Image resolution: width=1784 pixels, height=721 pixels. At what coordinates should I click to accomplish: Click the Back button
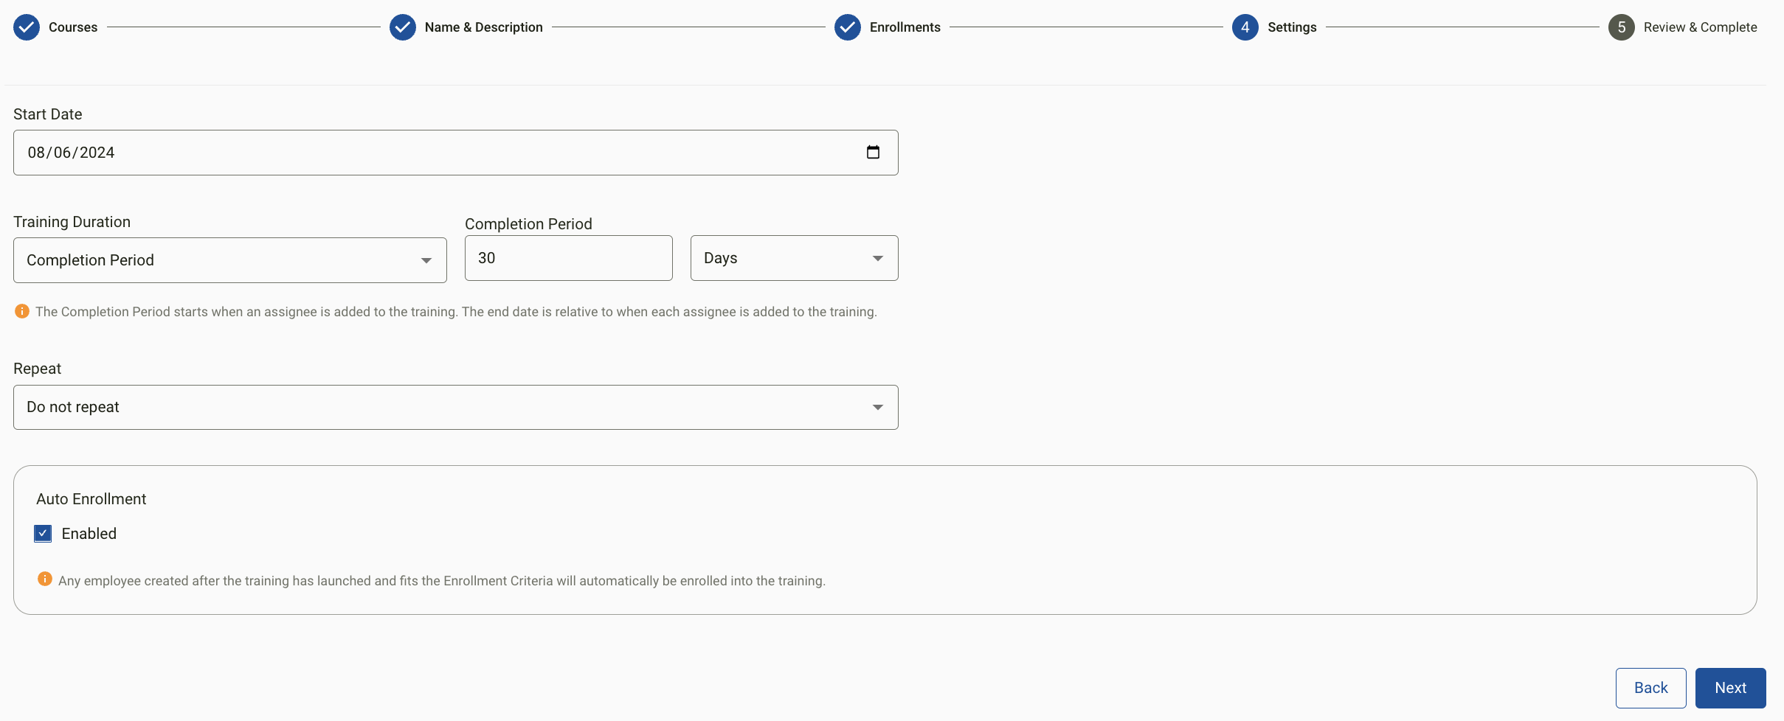1651,688
